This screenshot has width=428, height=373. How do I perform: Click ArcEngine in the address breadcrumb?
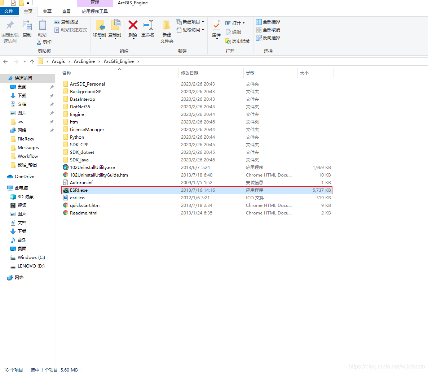(x=84, y=61)
